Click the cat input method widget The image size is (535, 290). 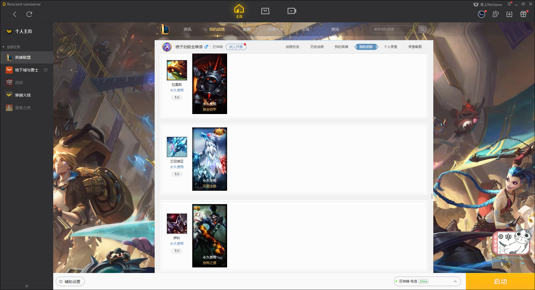[x=513, y=240]
